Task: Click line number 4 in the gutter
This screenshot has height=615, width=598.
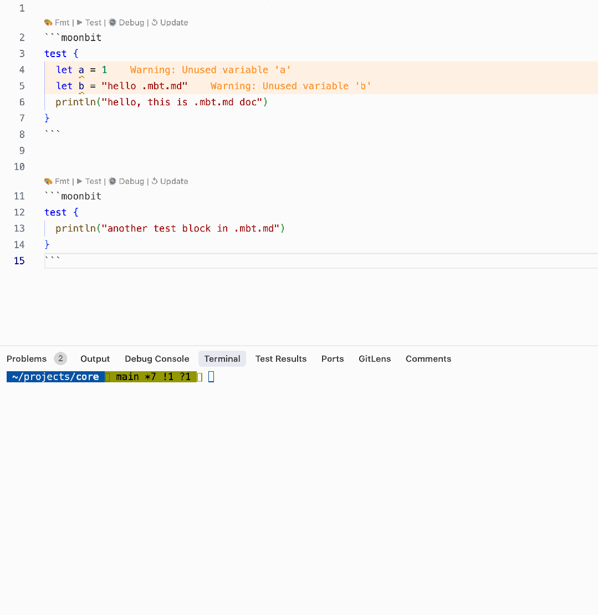Action: (22, 70)
